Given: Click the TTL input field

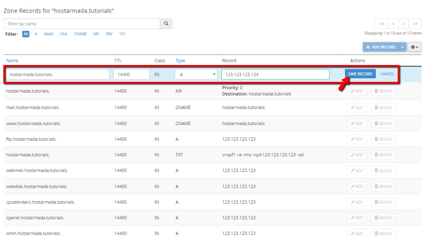Looking at the screenshot, I should point(131,74).
